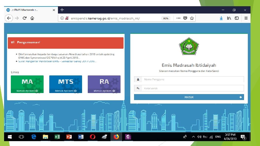Open the RA Masuk Aplikasi tile
Viewport: 260px width, 146px height.
[104, 84]
